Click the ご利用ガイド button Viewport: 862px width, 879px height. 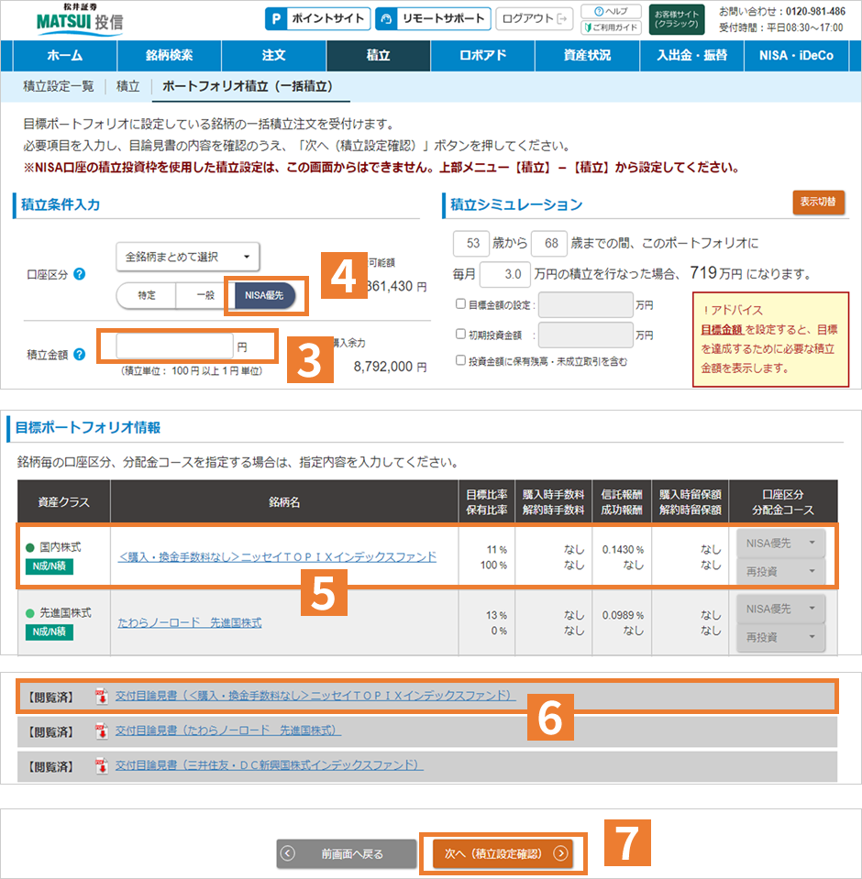point(611,27)
